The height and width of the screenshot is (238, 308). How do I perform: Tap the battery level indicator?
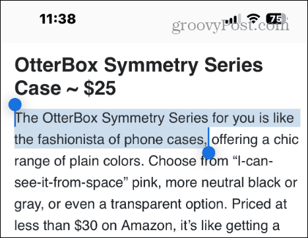pos(276,18)
